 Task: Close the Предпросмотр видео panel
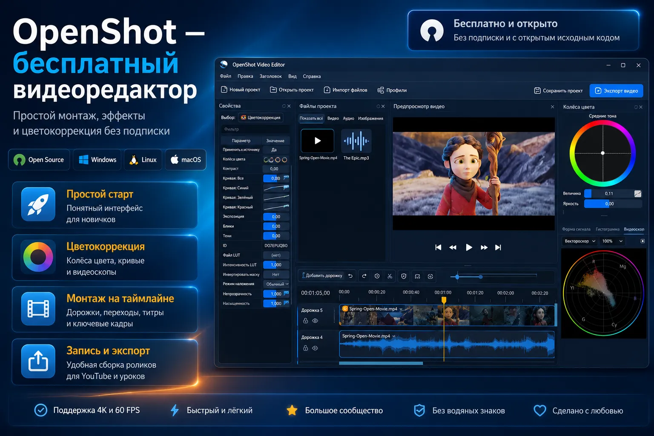coord(552,106)
